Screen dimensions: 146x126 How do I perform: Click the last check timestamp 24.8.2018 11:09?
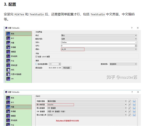click(x=55, y=68)
